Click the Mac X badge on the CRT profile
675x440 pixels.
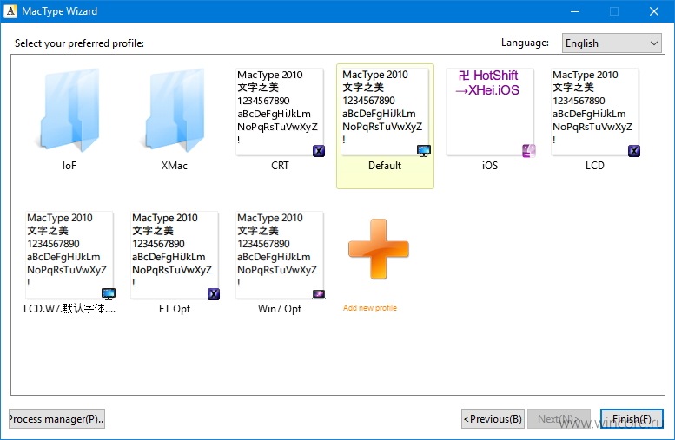pyautogui.click(x=319, y=151)
